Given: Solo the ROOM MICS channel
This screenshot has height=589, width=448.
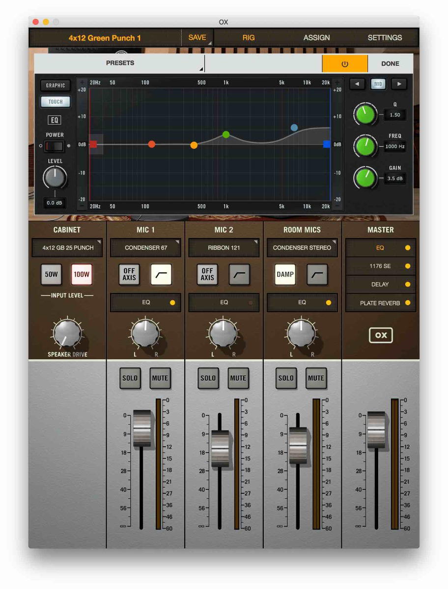Looking at the screenshot, I should point(286,378).
